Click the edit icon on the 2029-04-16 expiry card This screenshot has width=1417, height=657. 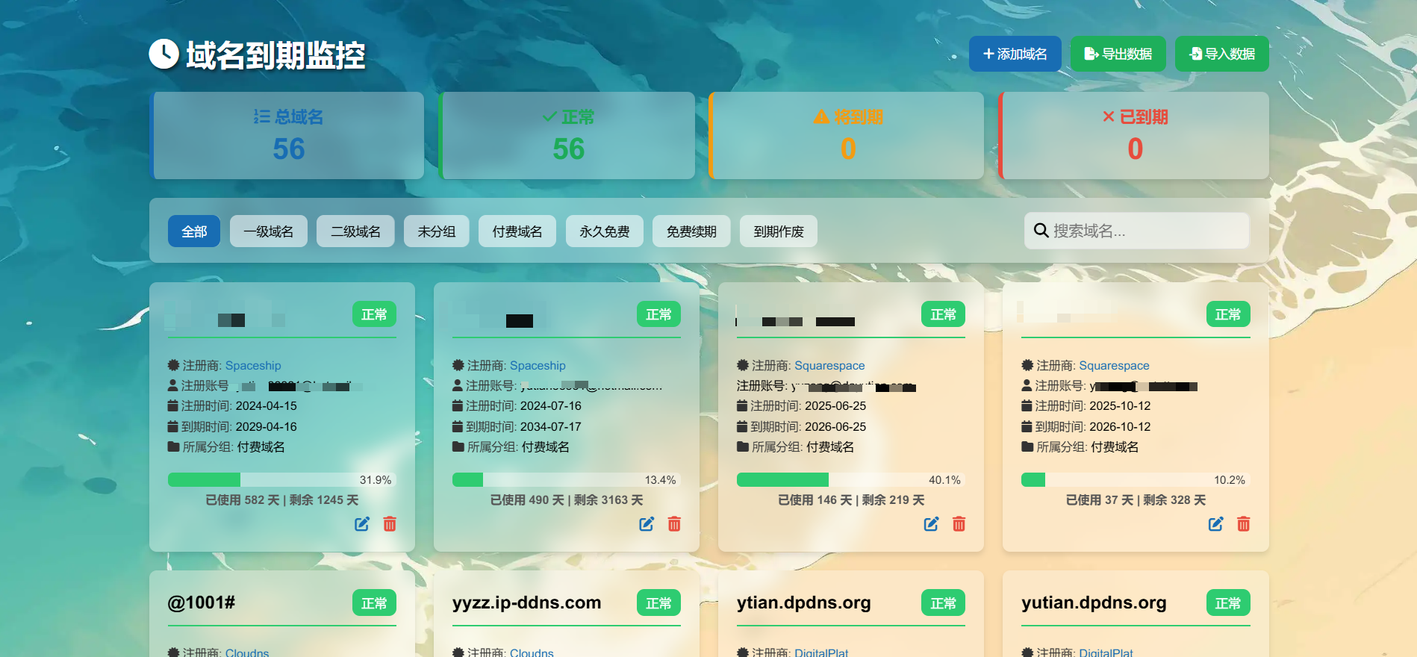pyautogui.click(x=362, y=524)
